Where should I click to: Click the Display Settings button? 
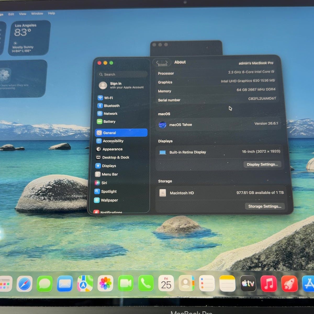pos(262,164)
